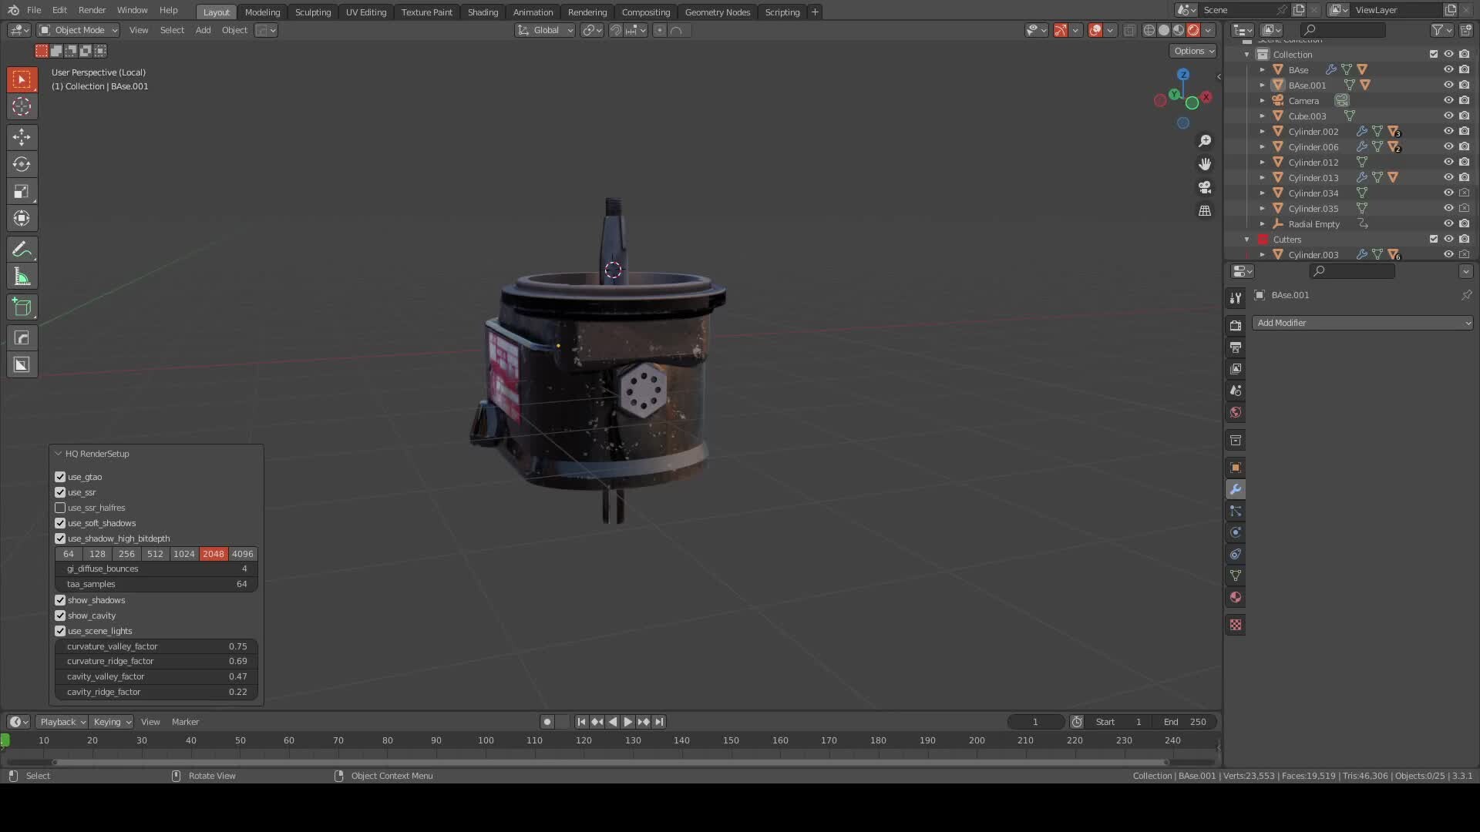Select the Move tool in the toolbar
This screenshot has height=832, width=1480.
pos(22,137)
